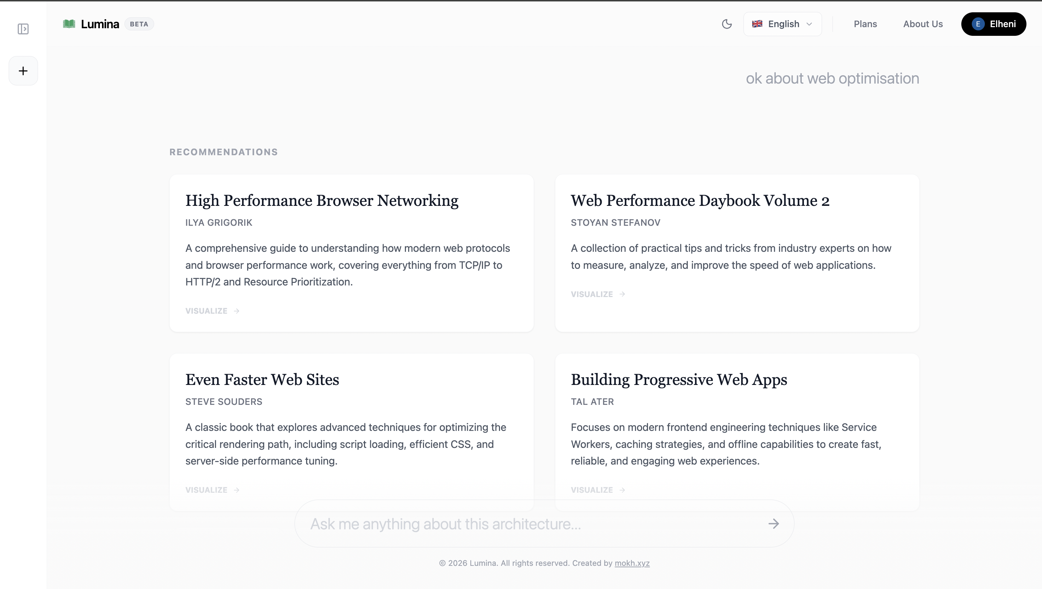
Task: Click arrow beside Building Progressive Web Apps Visualize
Action: click(622, 490)
